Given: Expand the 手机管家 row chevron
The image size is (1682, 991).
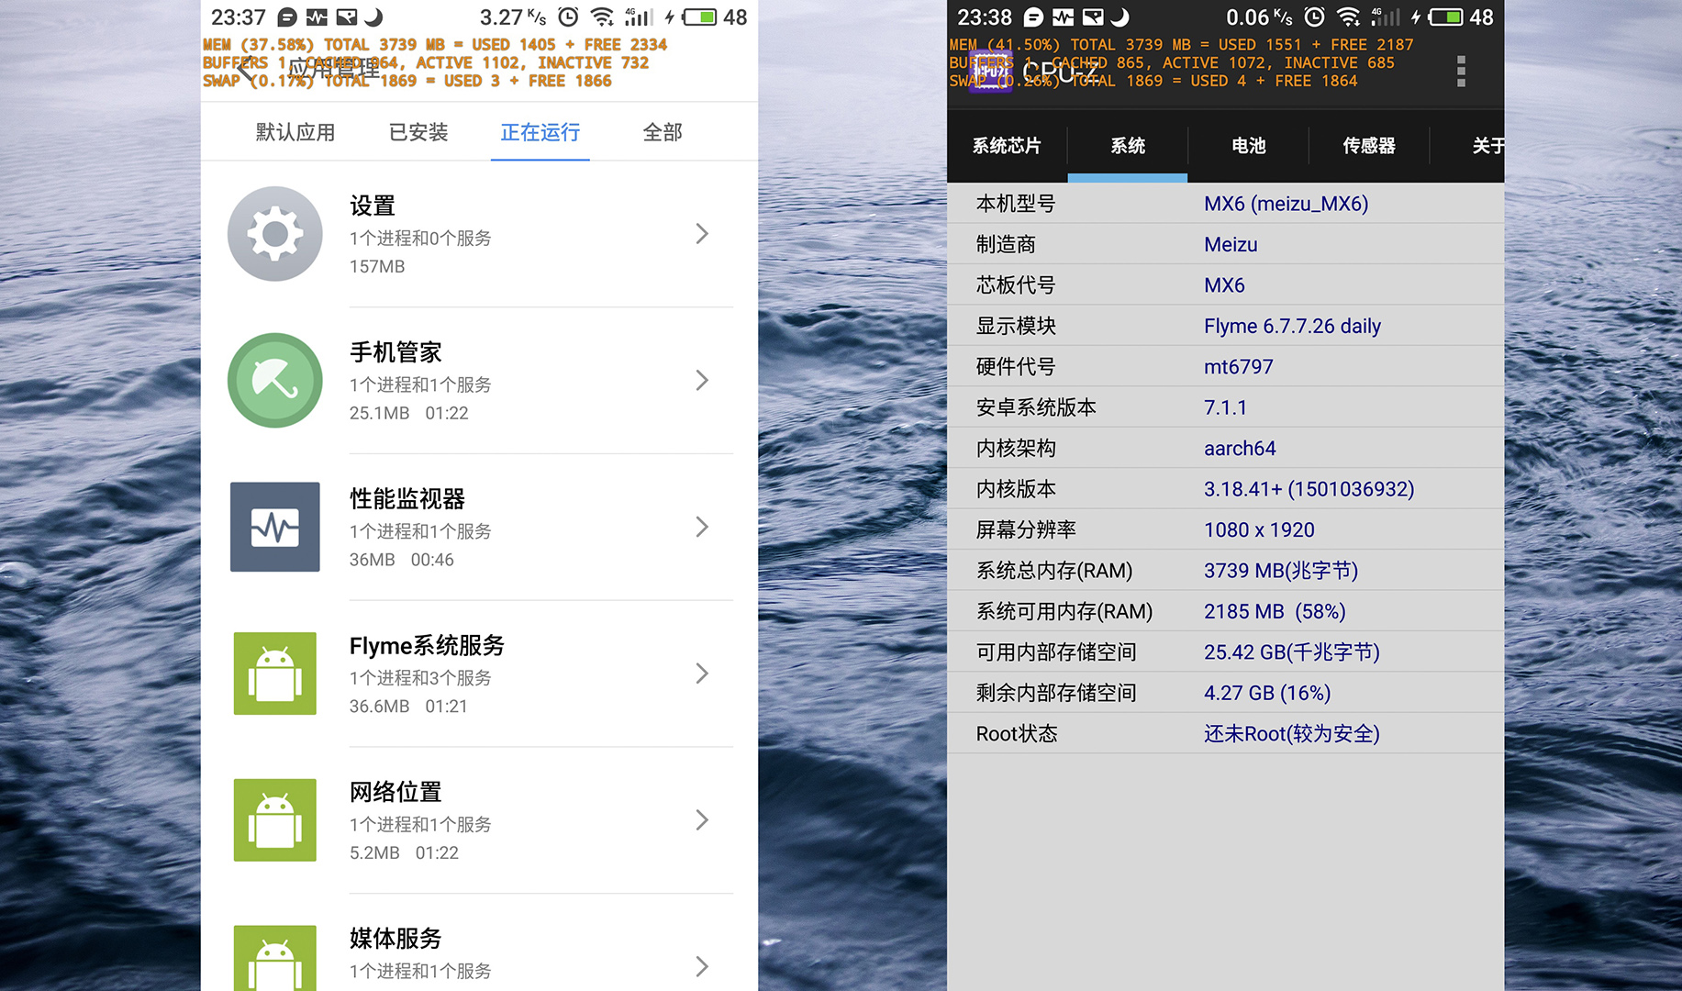Looking at the screenshot, I should click(702, 380).
